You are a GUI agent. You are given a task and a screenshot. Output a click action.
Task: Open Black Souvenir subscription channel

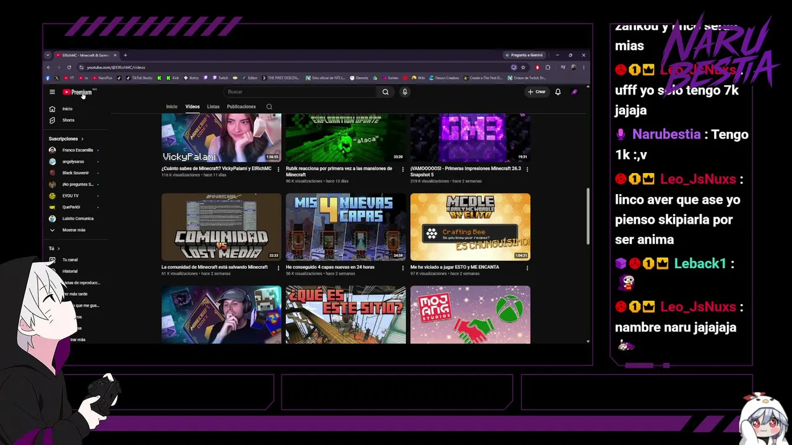(x=72, y=173)
